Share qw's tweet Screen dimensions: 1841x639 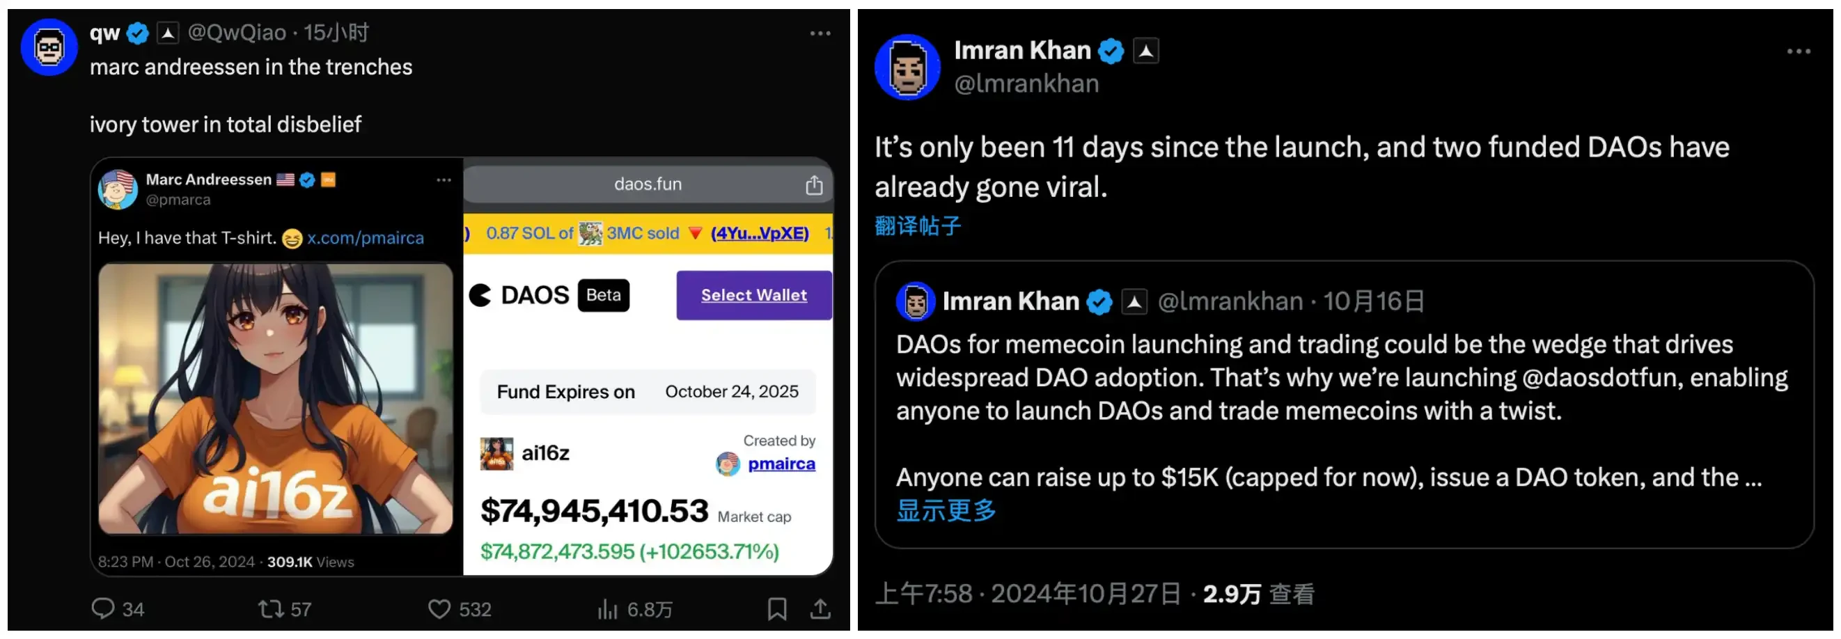(820, 608)
